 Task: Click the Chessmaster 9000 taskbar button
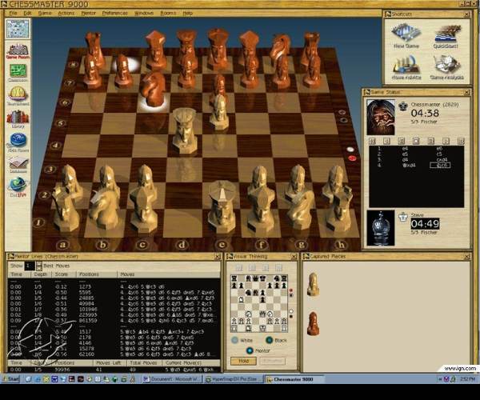[x=294, y=379]
